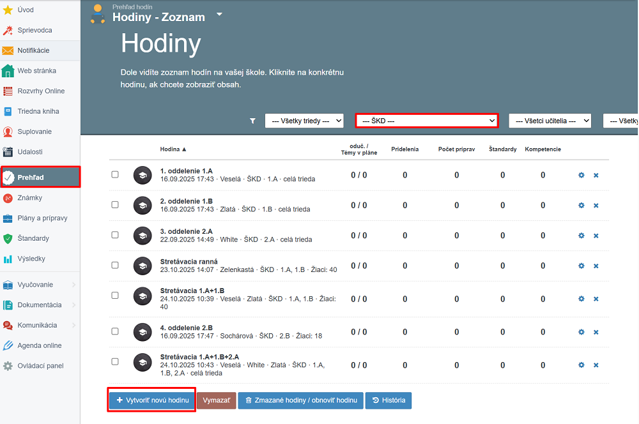Select the checkbox for Stretávacia ranná
The height and width of the screenshot is (424, 639).
[115, 265]
